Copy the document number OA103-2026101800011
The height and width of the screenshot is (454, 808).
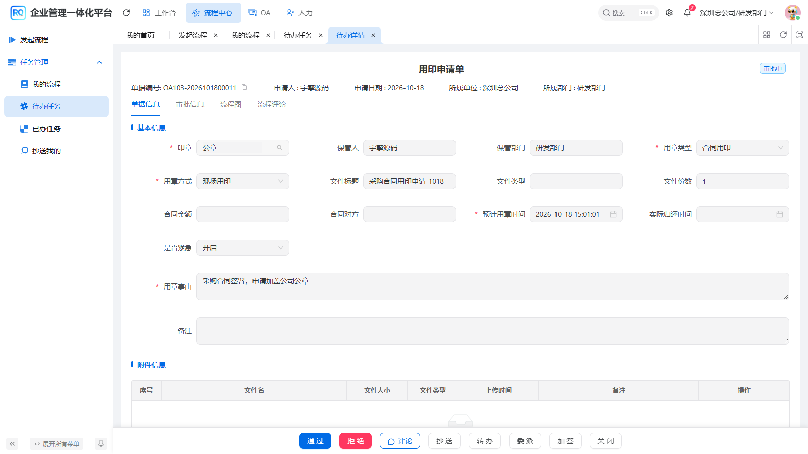pos(244,87)
